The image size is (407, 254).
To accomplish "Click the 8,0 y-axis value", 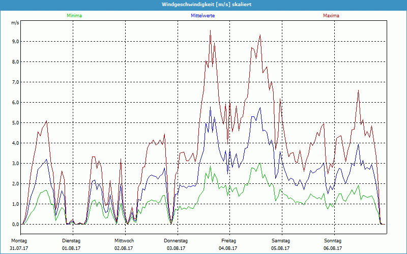I will click(x=16, y=61).
